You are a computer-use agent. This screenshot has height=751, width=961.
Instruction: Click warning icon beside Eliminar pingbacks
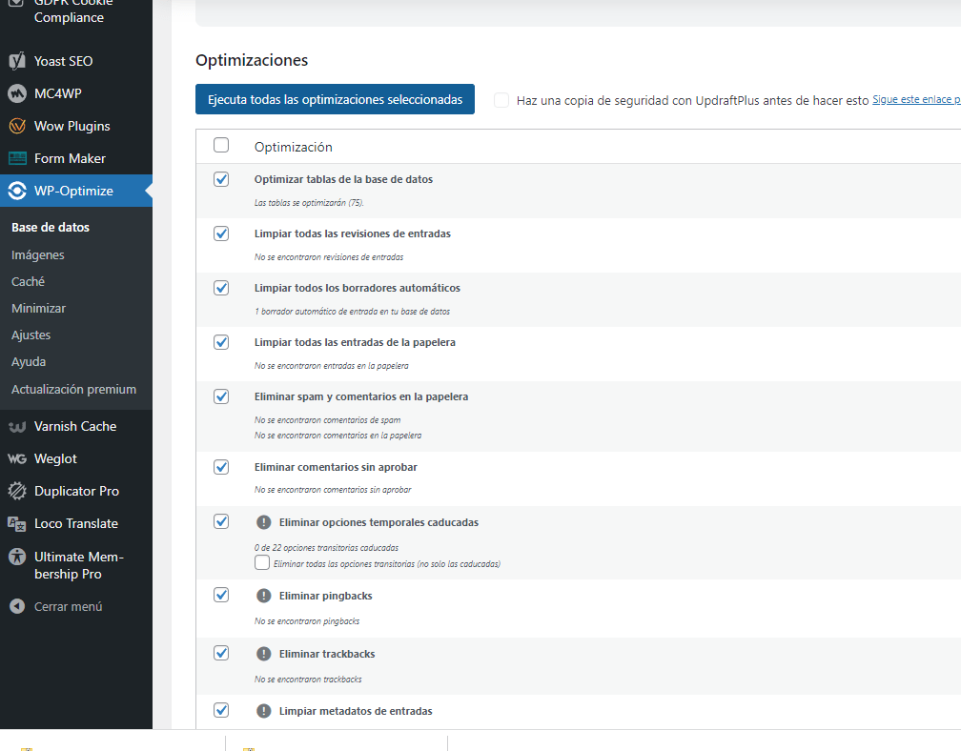(263, 596)
